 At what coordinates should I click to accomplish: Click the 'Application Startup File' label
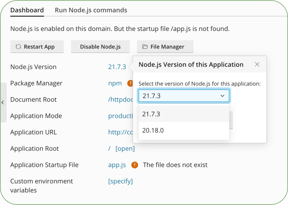44,165
